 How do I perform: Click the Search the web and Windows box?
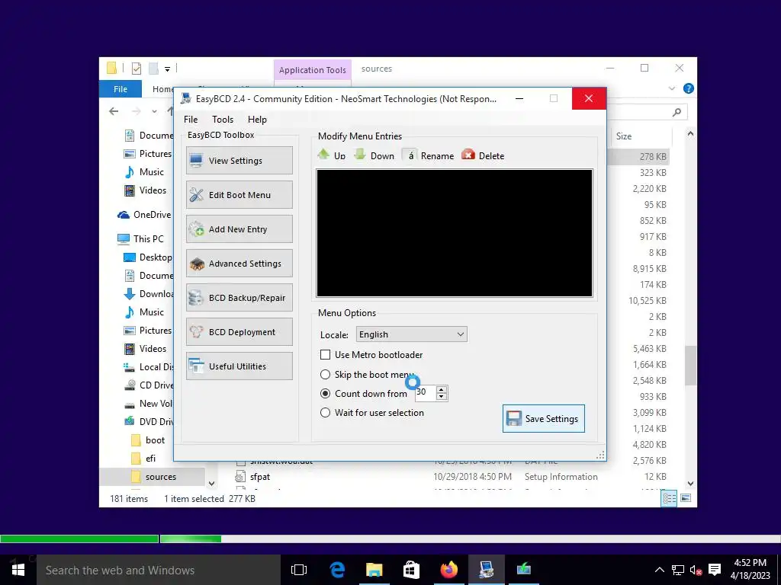[x=159, y=570]
